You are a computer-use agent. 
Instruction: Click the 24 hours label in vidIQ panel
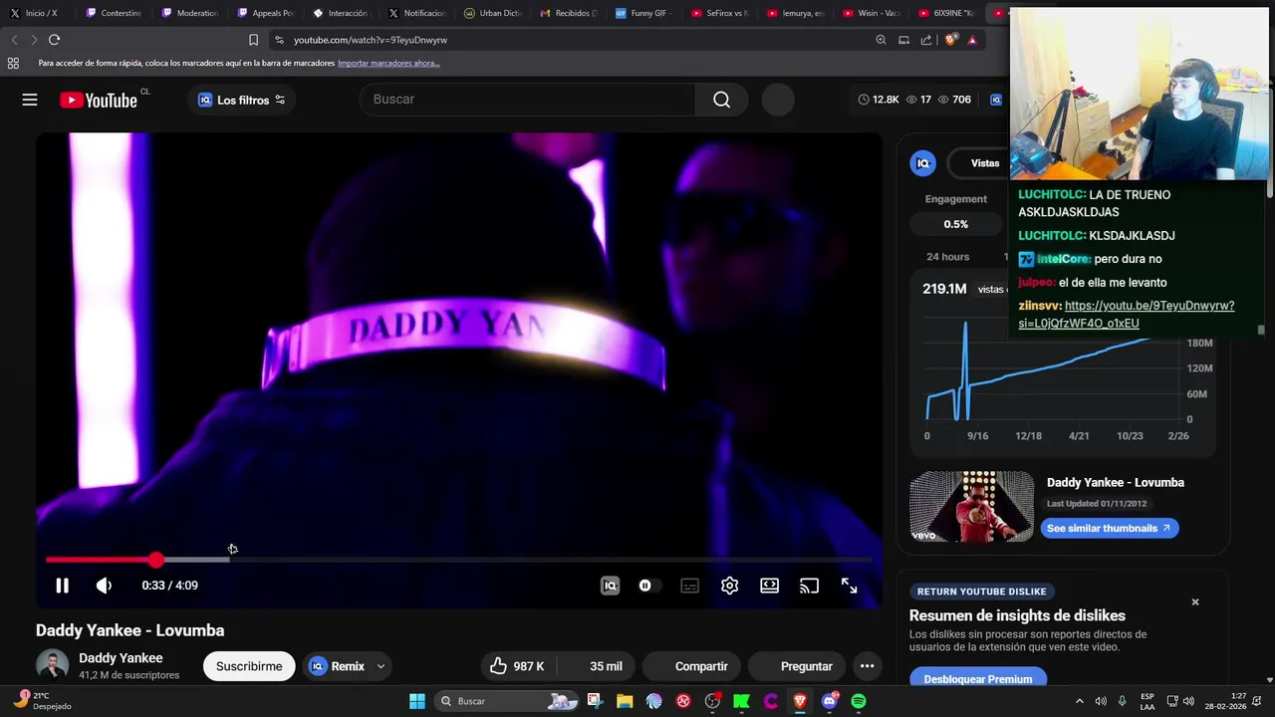pyautogui.click(x=947, y=257)
